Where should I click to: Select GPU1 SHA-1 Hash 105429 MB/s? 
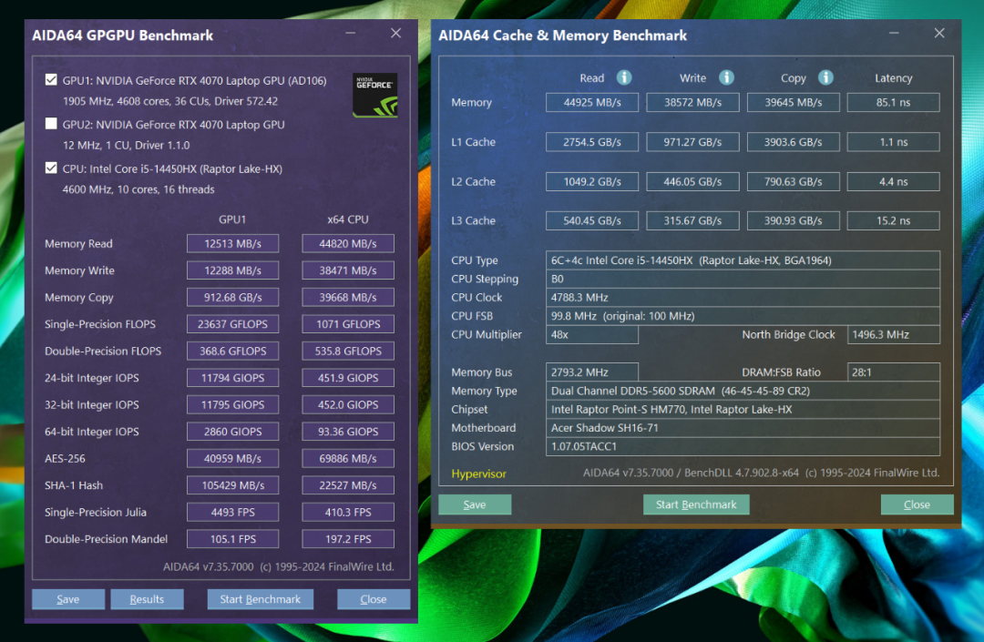pyautogui.click(x=233, y=485)
